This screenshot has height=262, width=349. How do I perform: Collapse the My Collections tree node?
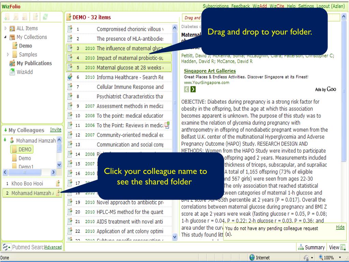pos(5,37)
